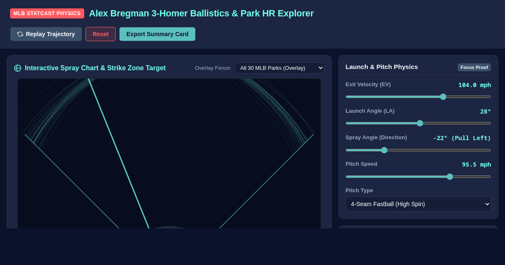Open the Pitch Type dropdown
The width and height of the screenshot is (505, 265).
(418, 204)
